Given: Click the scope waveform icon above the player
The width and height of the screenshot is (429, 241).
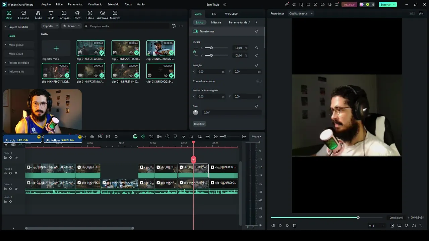Looking at the screenshot, I should click(x=421, y=13).
